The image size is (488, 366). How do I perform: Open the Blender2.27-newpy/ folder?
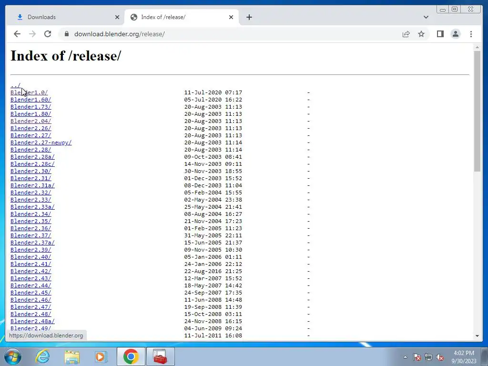click(x=41, y=142)
